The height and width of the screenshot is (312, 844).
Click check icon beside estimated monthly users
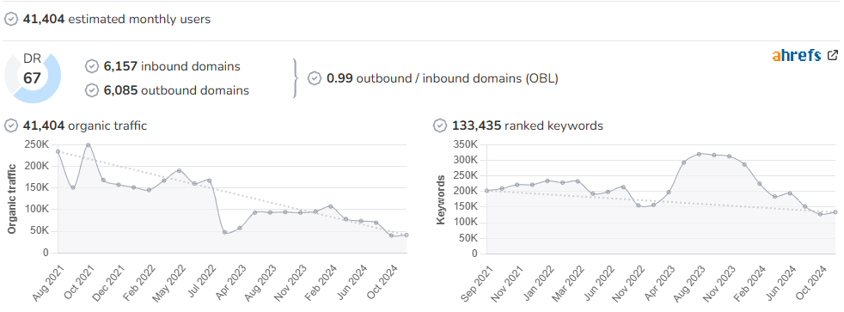[x=11, y=20]
